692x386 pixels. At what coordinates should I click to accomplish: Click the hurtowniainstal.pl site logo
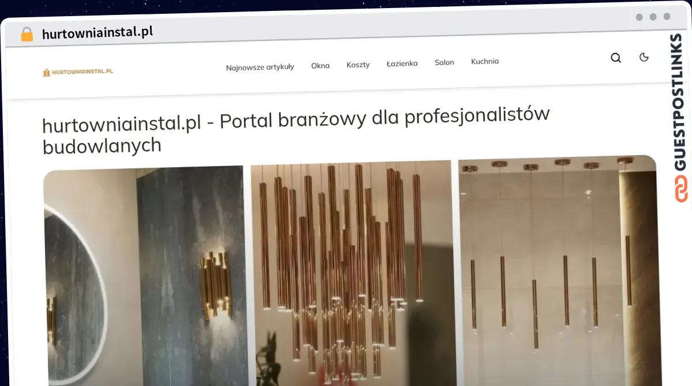pos(77,72)
